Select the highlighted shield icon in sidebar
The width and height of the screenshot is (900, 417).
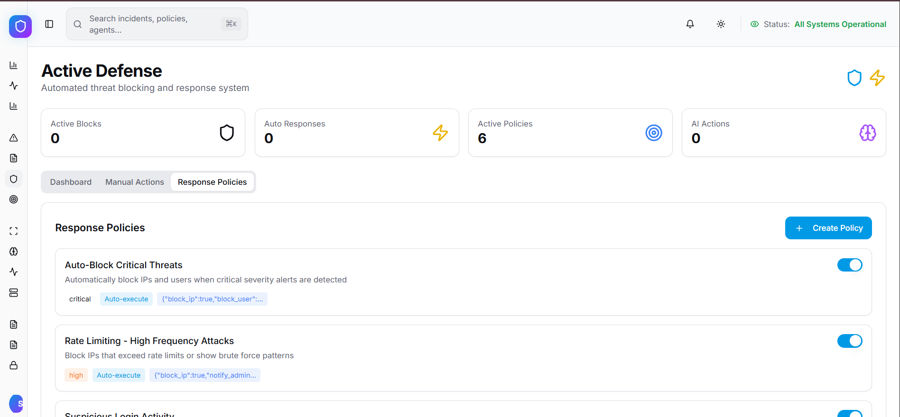coord(14,179)
